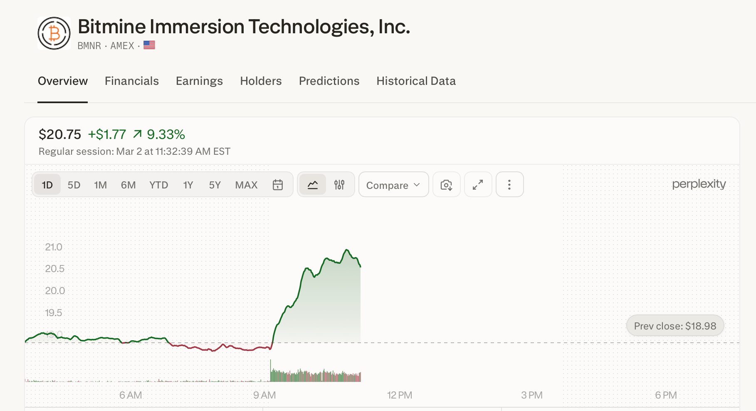This screenshot has width=756, height=411.
Task: Switch to the 5D time range
Action: coord(74,185)
